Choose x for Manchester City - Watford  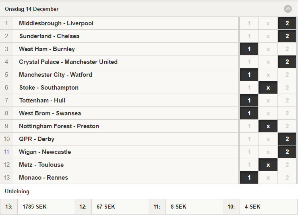(268, 75)
